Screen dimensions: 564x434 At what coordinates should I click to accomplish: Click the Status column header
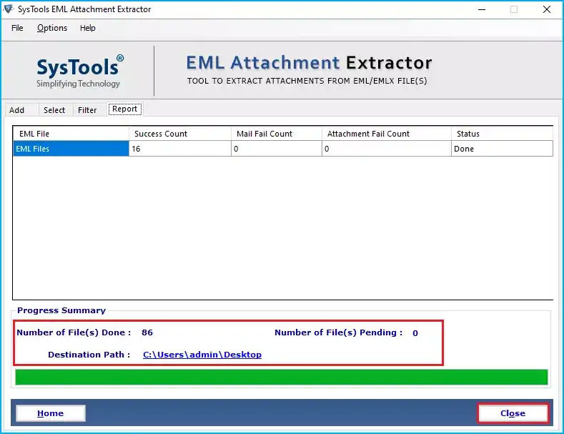[502, 134]
